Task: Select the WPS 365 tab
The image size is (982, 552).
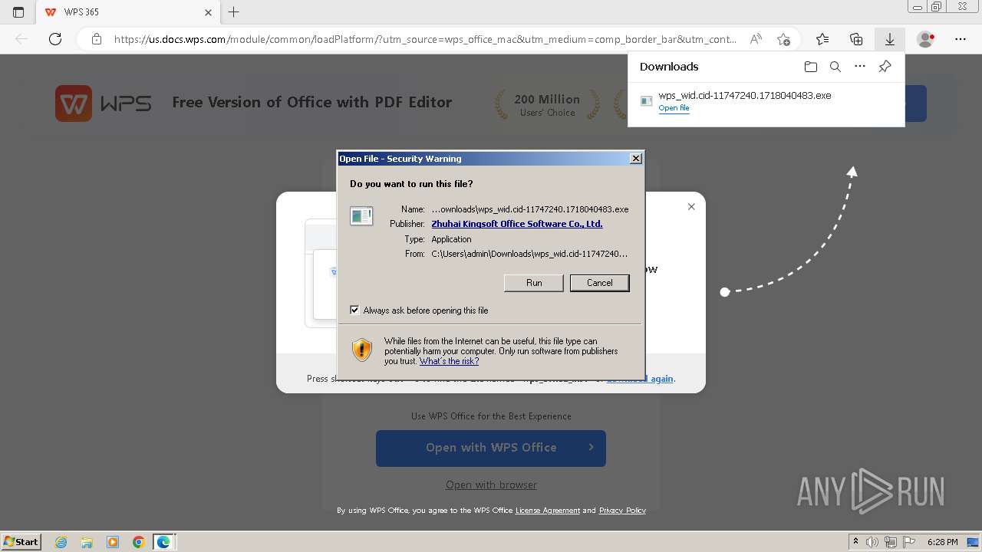Action: [127, 12]
